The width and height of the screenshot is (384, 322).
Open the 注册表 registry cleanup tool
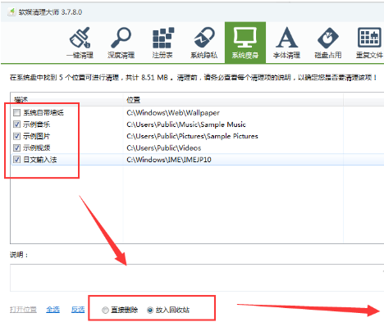[x=162, y=43]
